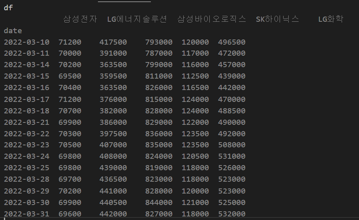Click date 2022-03-22 row label
359x220 pixels.
26,134
